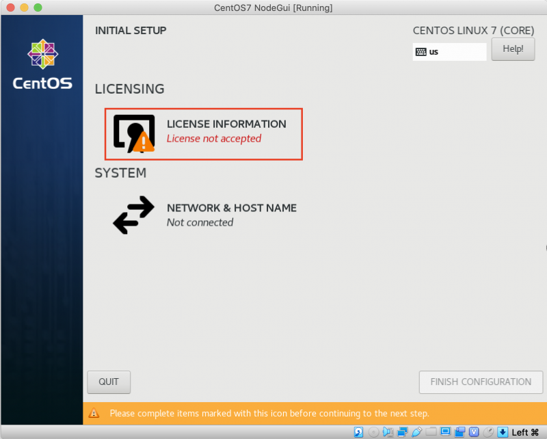Screen dimensions: 547x439
Task: Open Network & Host Name arrows icon
Action: click(x=133, y=215)
